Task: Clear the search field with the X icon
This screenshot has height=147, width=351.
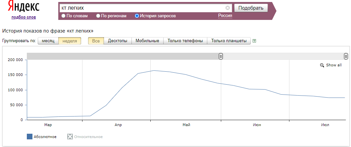Action: pyautogui.click(x=228, y=8)
